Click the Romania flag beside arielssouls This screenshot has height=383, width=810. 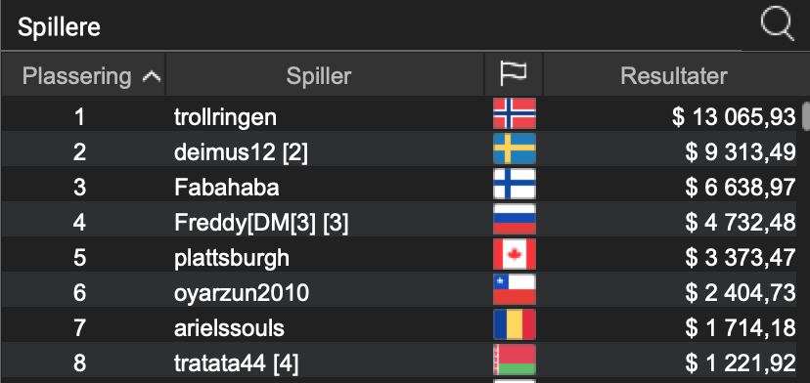coord(514,324)
